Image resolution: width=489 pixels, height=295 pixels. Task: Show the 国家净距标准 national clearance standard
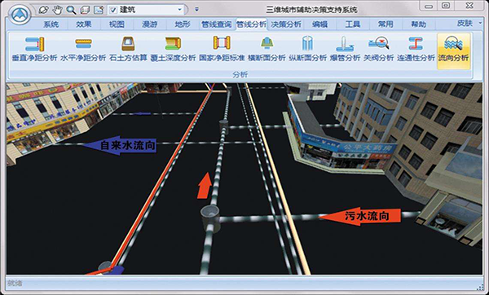(x=222, y=49)
